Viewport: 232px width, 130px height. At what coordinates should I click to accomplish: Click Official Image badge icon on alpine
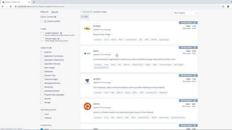[195, 47]
